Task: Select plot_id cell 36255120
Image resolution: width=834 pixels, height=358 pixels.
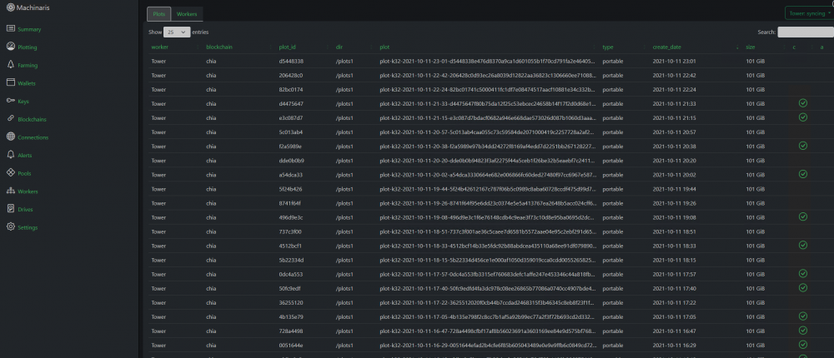Action: pyautogui.click(x=290, y=302)
